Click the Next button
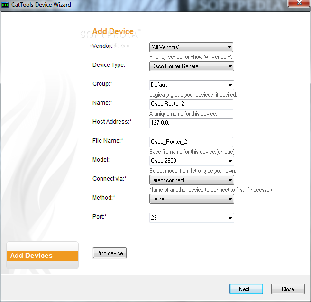Screen dimensions: 311x302 (246, 289)
